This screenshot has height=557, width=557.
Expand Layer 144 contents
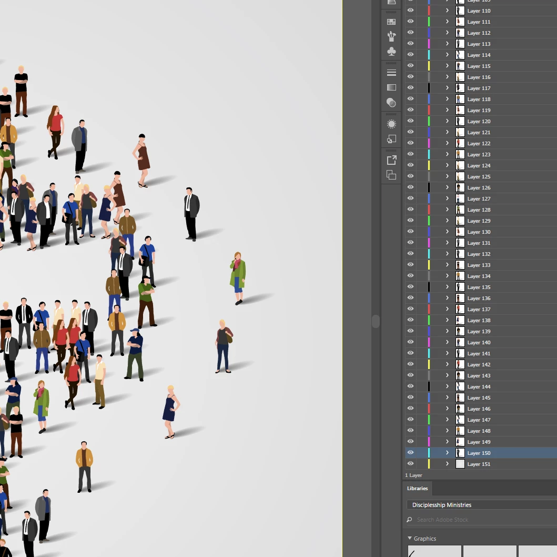(x=447, y=386)
